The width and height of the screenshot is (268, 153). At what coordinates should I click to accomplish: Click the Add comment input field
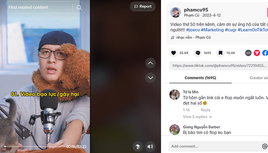click(214, 146)
